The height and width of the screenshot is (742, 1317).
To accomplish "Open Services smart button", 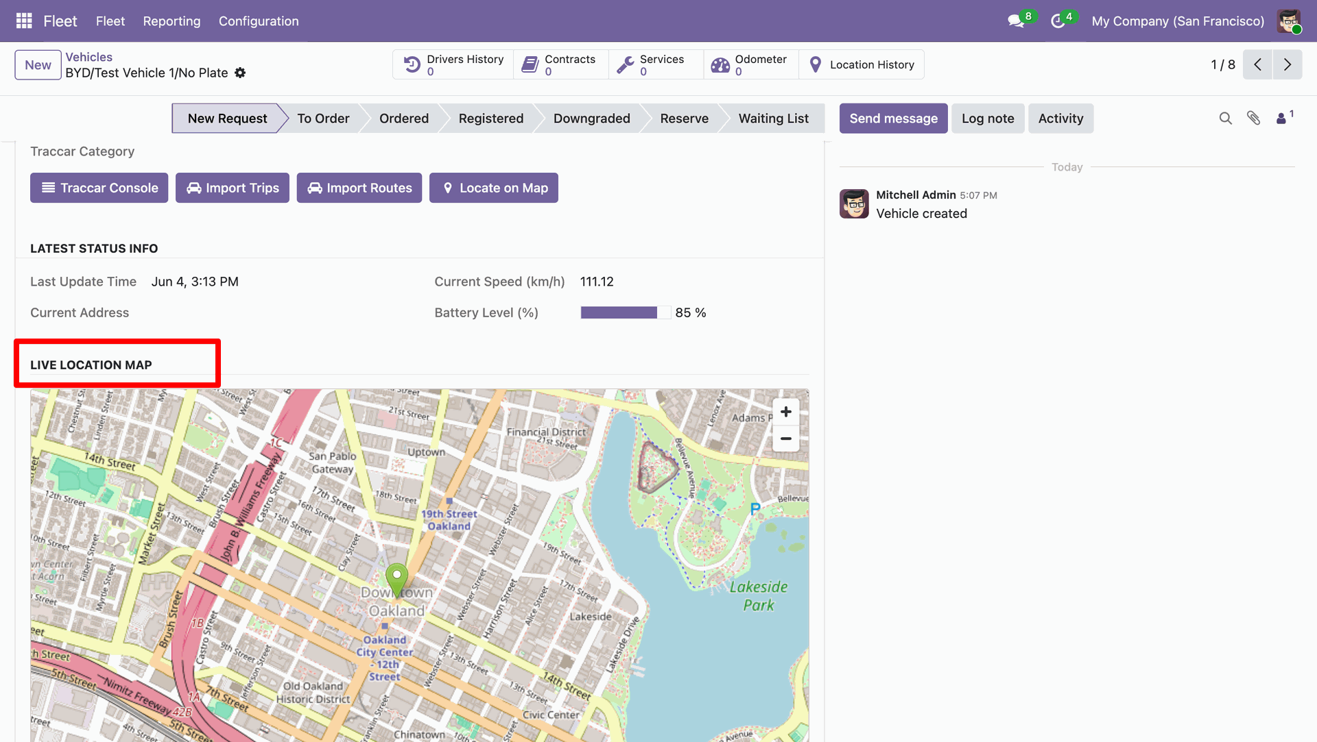I will pyautogui.click(x=656, y=64).
